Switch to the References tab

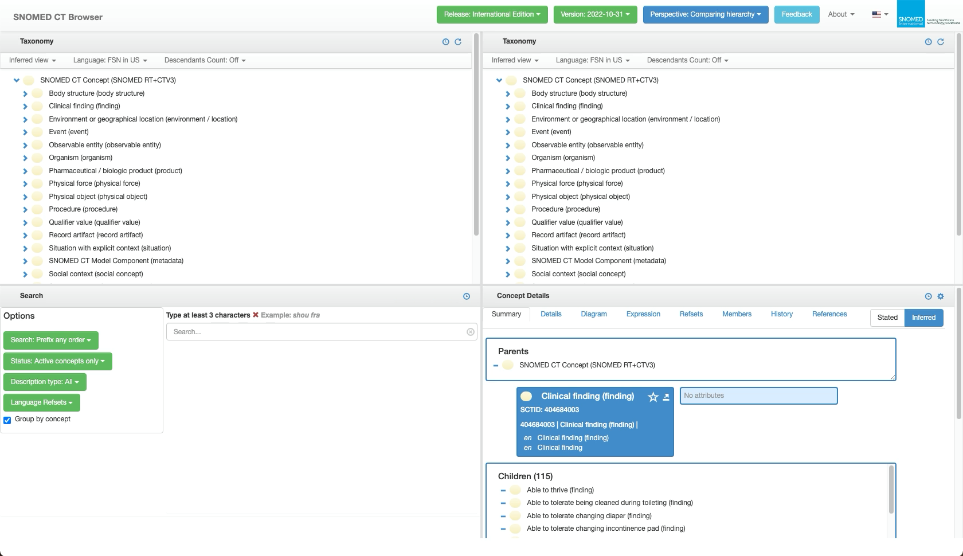click(829, 314)
